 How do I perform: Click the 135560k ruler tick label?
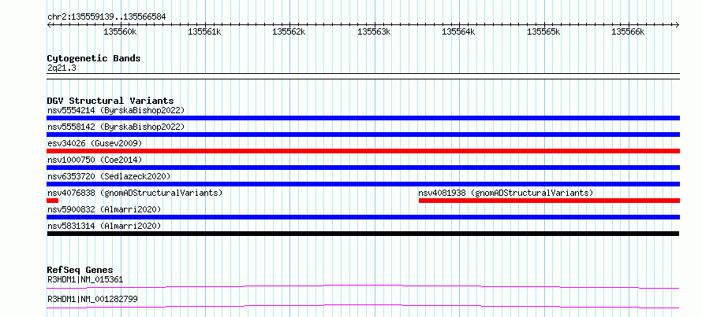click(x=120, y=32)
